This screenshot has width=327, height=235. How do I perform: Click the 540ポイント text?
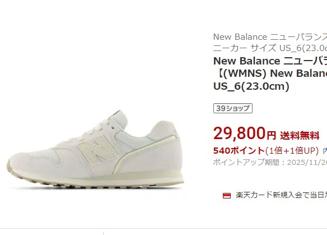[239, 151]
